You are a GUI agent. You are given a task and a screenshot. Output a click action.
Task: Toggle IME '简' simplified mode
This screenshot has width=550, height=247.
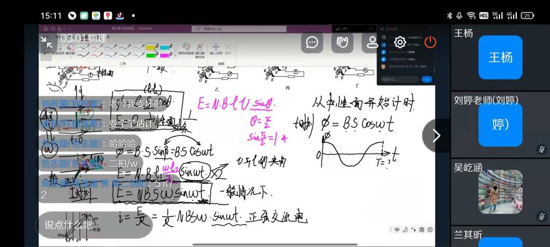422,230
